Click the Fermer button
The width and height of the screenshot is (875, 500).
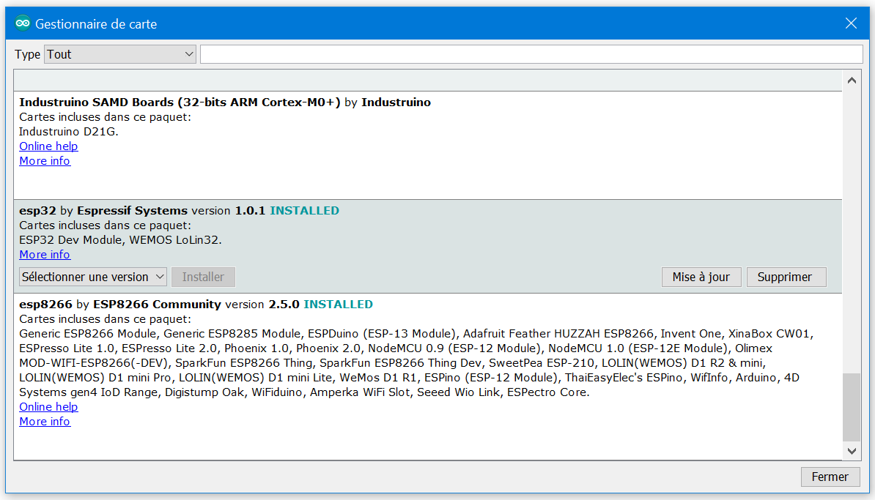(x=830, y=477)
